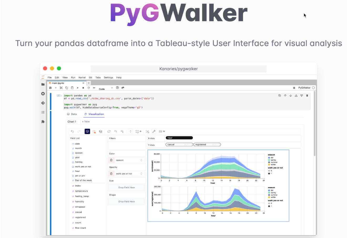Image resolution: width=347 pixels, height=238 pixels.
Task: Click the kernel status circle indicator
Action: (313, 88)
